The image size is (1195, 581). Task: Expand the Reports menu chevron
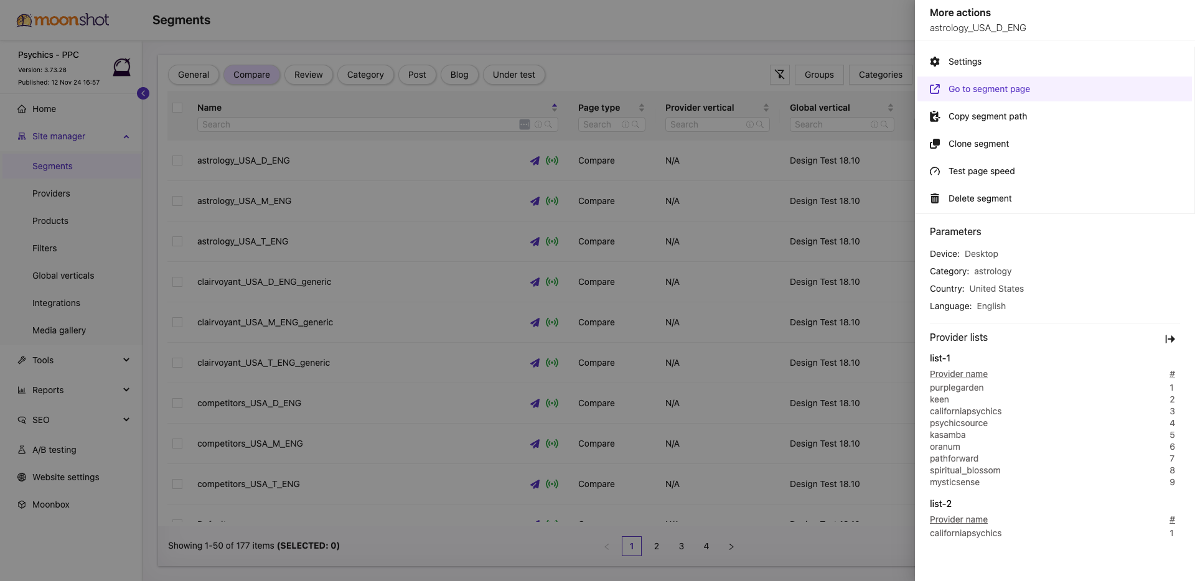[x=126, y=389]
